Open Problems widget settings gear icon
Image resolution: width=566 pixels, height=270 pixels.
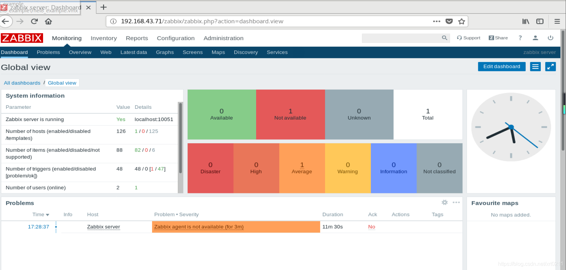pos(445,202)
